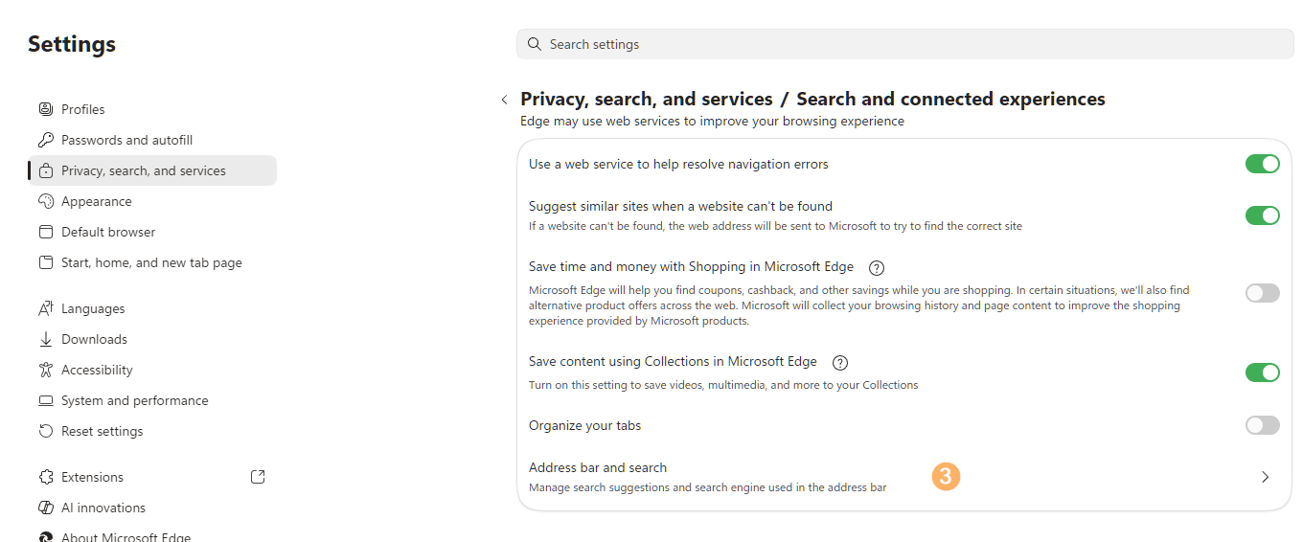
Task: Open Default browser settings
Action: 152,232
